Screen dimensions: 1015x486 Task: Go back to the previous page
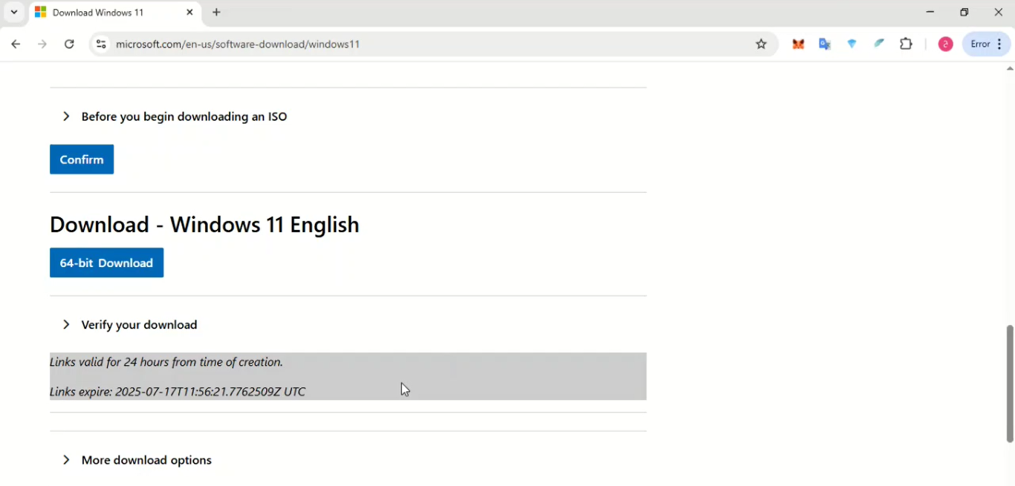[16, 45]
